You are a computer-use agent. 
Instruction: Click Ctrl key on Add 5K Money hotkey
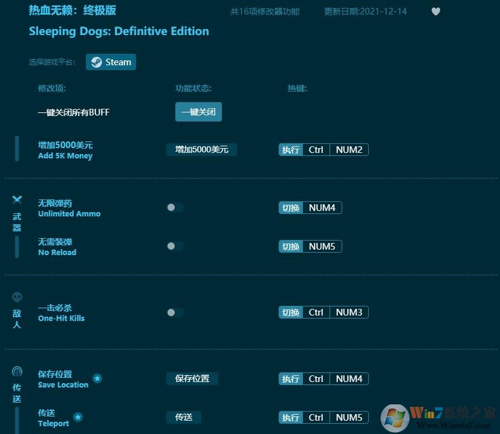point(316,149)
